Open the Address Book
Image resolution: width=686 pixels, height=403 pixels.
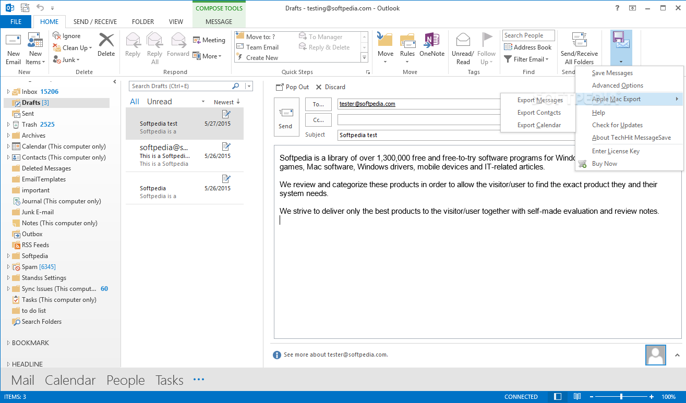click(527, 47)
